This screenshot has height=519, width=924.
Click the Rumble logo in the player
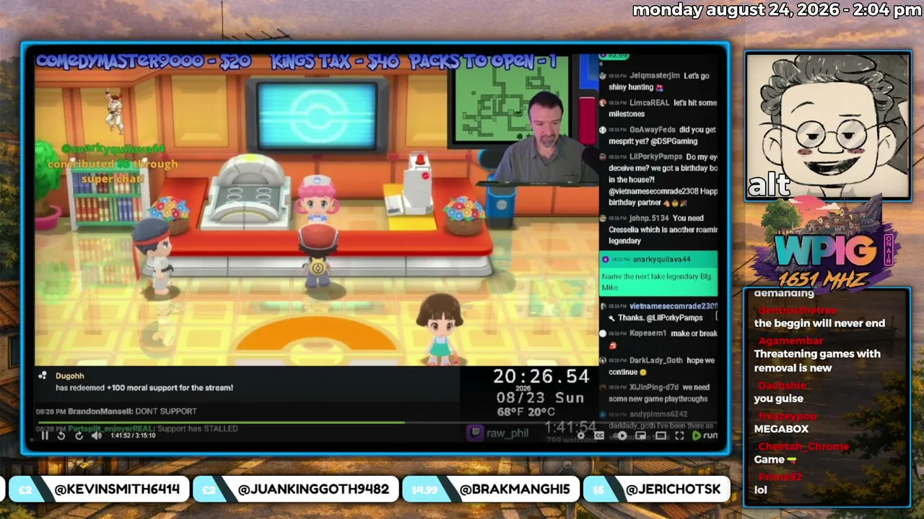(705, 435)
